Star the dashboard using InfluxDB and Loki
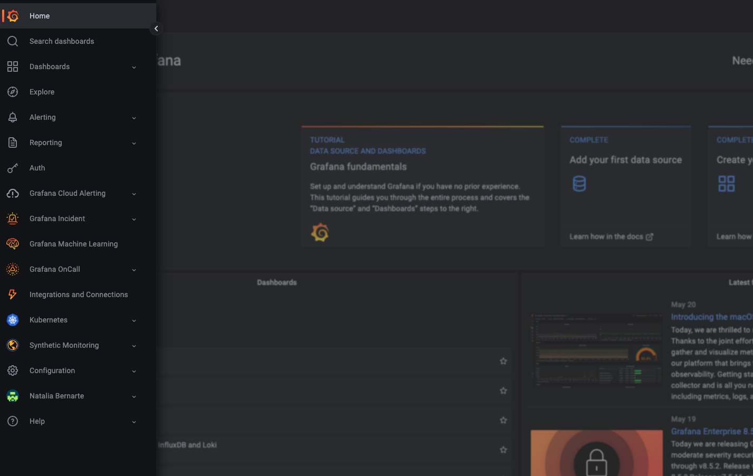 coord(503,450)
